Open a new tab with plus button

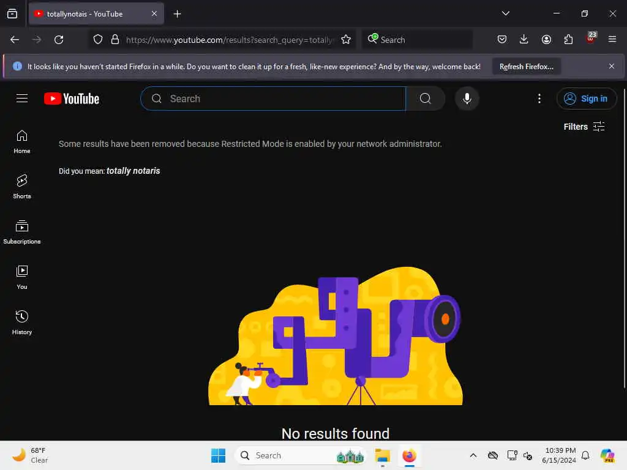point(177,14)
